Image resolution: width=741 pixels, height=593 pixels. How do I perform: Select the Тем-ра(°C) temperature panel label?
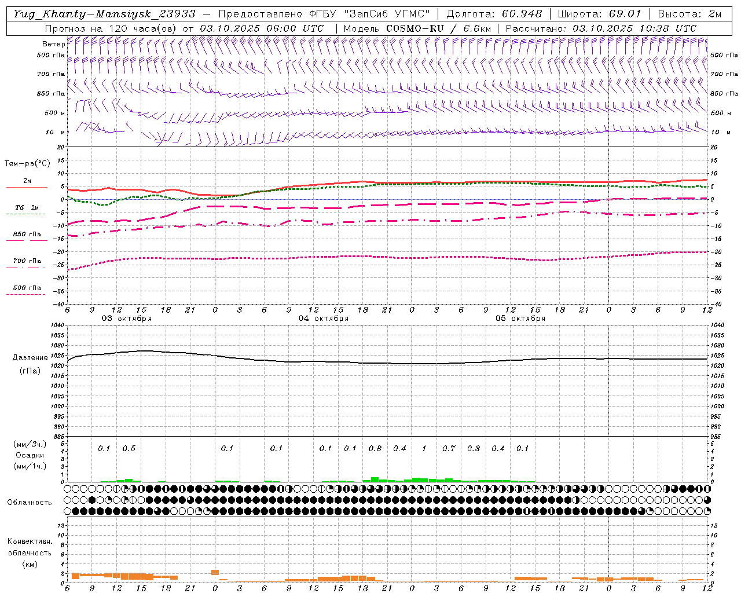pyautogui.click(x=27, y=164)
